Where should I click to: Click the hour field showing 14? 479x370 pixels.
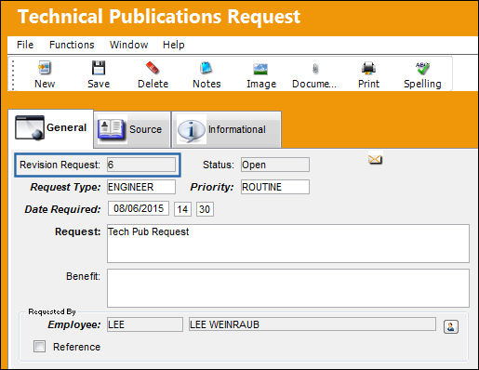click(x=182, y=209)
